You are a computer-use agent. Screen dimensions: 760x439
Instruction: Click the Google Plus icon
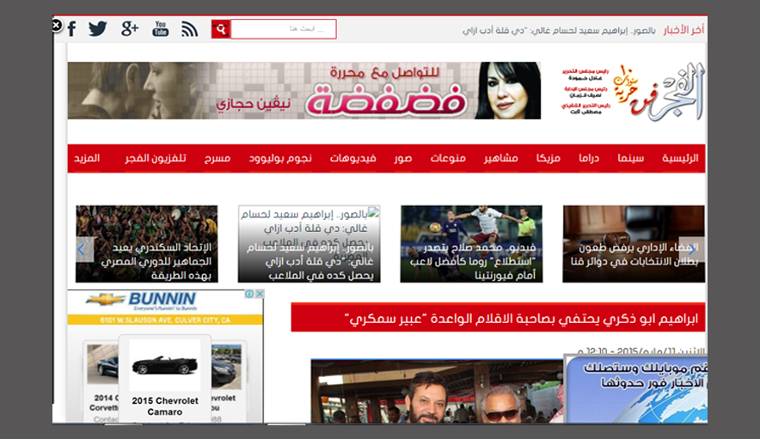(130, 29)
